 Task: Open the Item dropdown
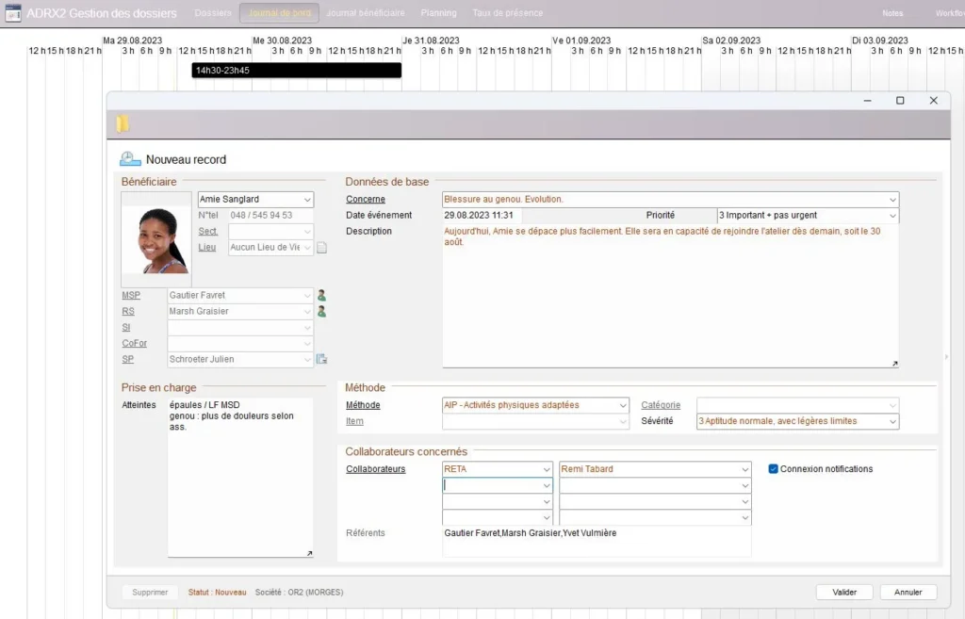622,421
